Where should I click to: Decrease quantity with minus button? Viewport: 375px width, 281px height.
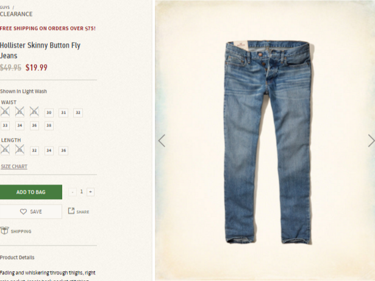click(73, 192)
